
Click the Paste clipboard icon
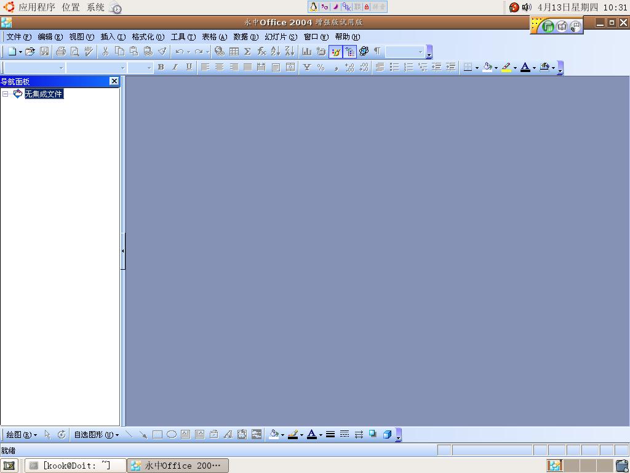coord(134,52)
